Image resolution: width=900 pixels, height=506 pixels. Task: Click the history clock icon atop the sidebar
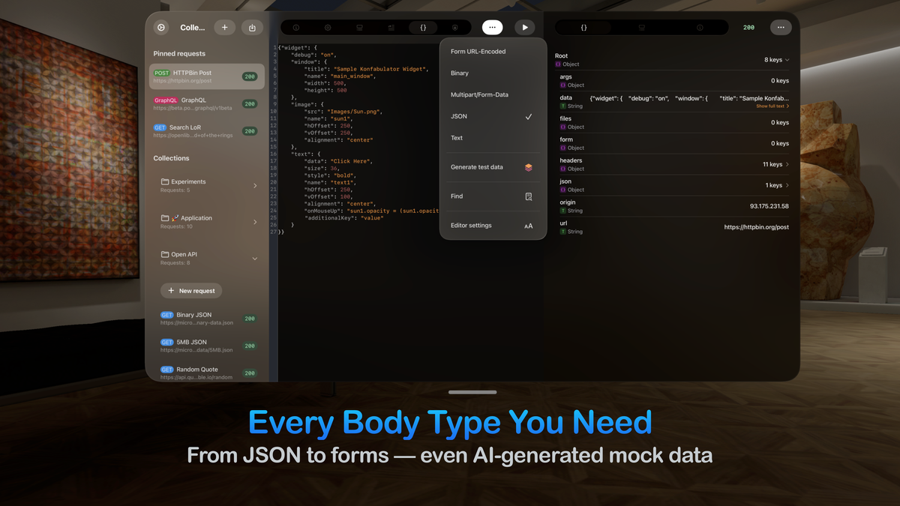click(160, 27)
